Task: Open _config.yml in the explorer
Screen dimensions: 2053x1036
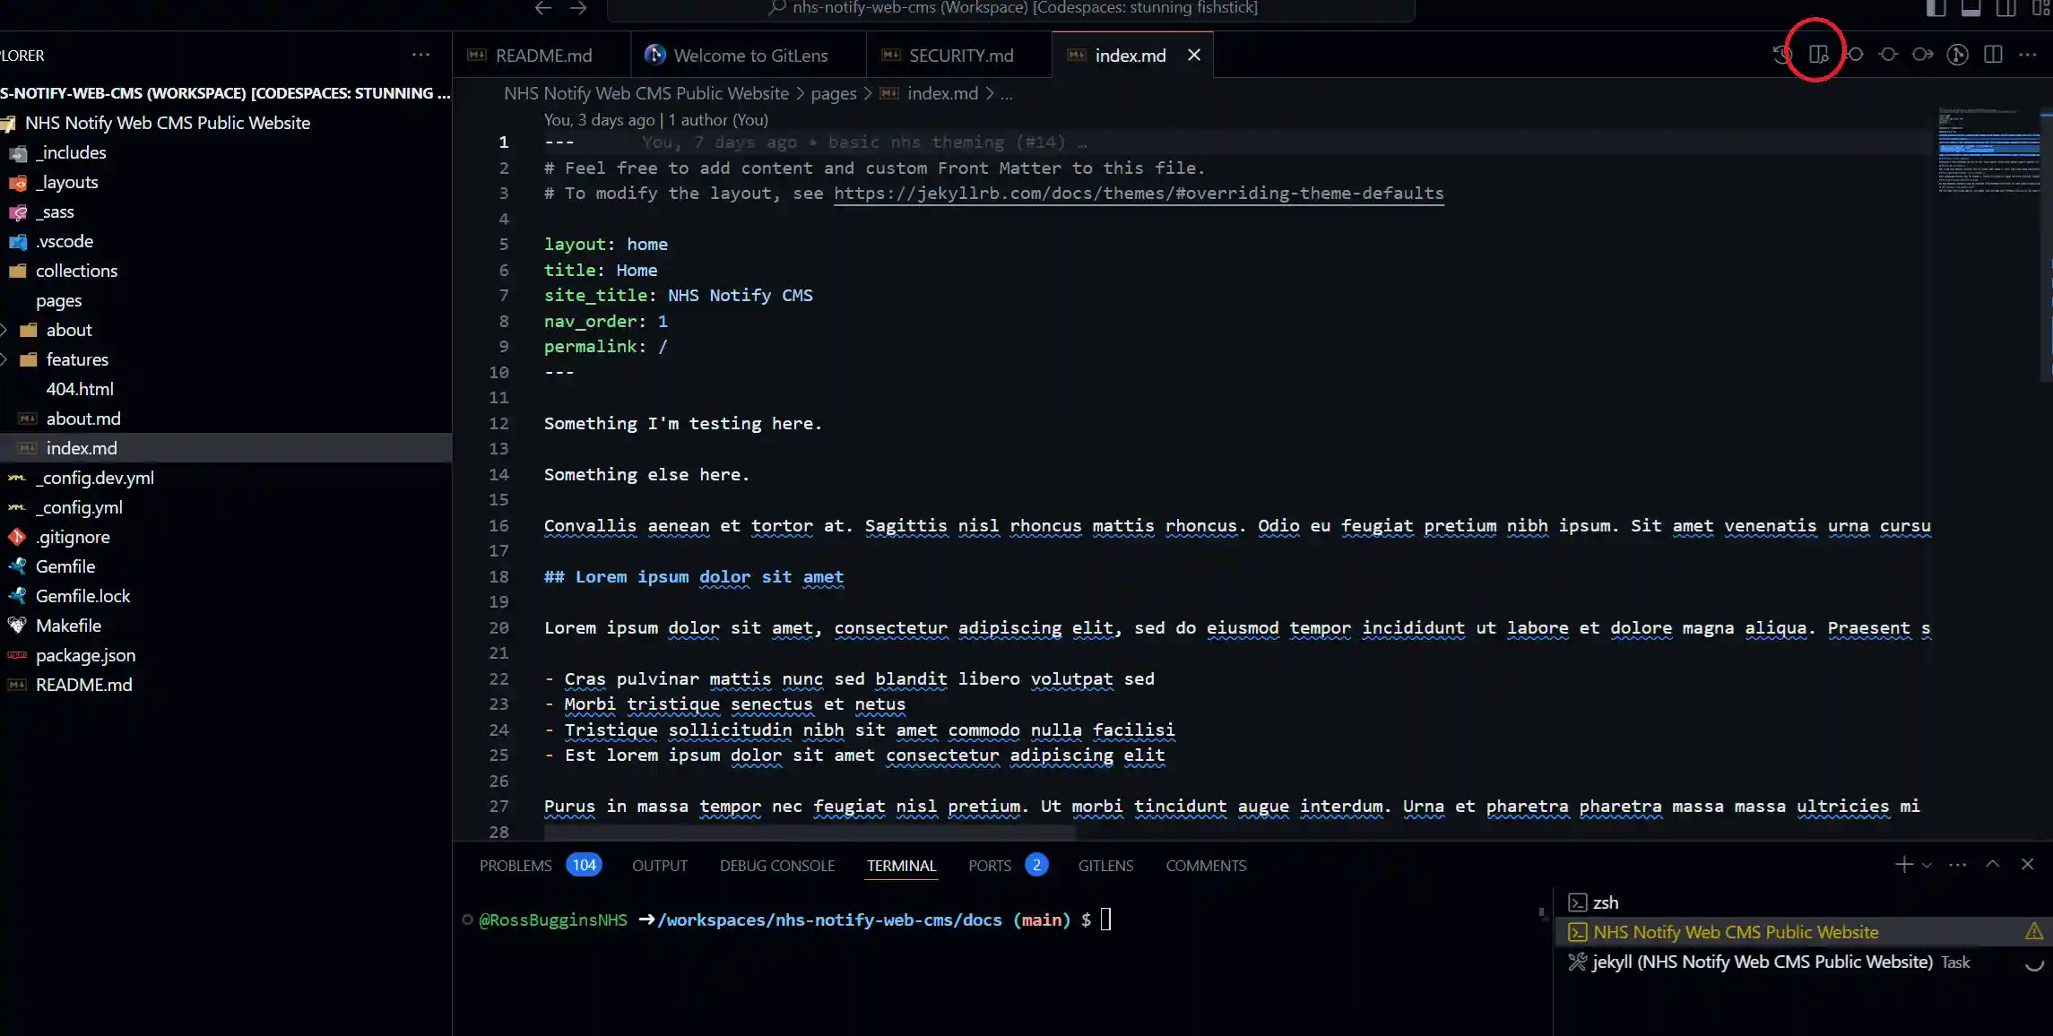Action: tap(79, 507)
